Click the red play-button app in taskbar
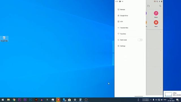Viewport: 181px width, 102px height. pos(58,100)
